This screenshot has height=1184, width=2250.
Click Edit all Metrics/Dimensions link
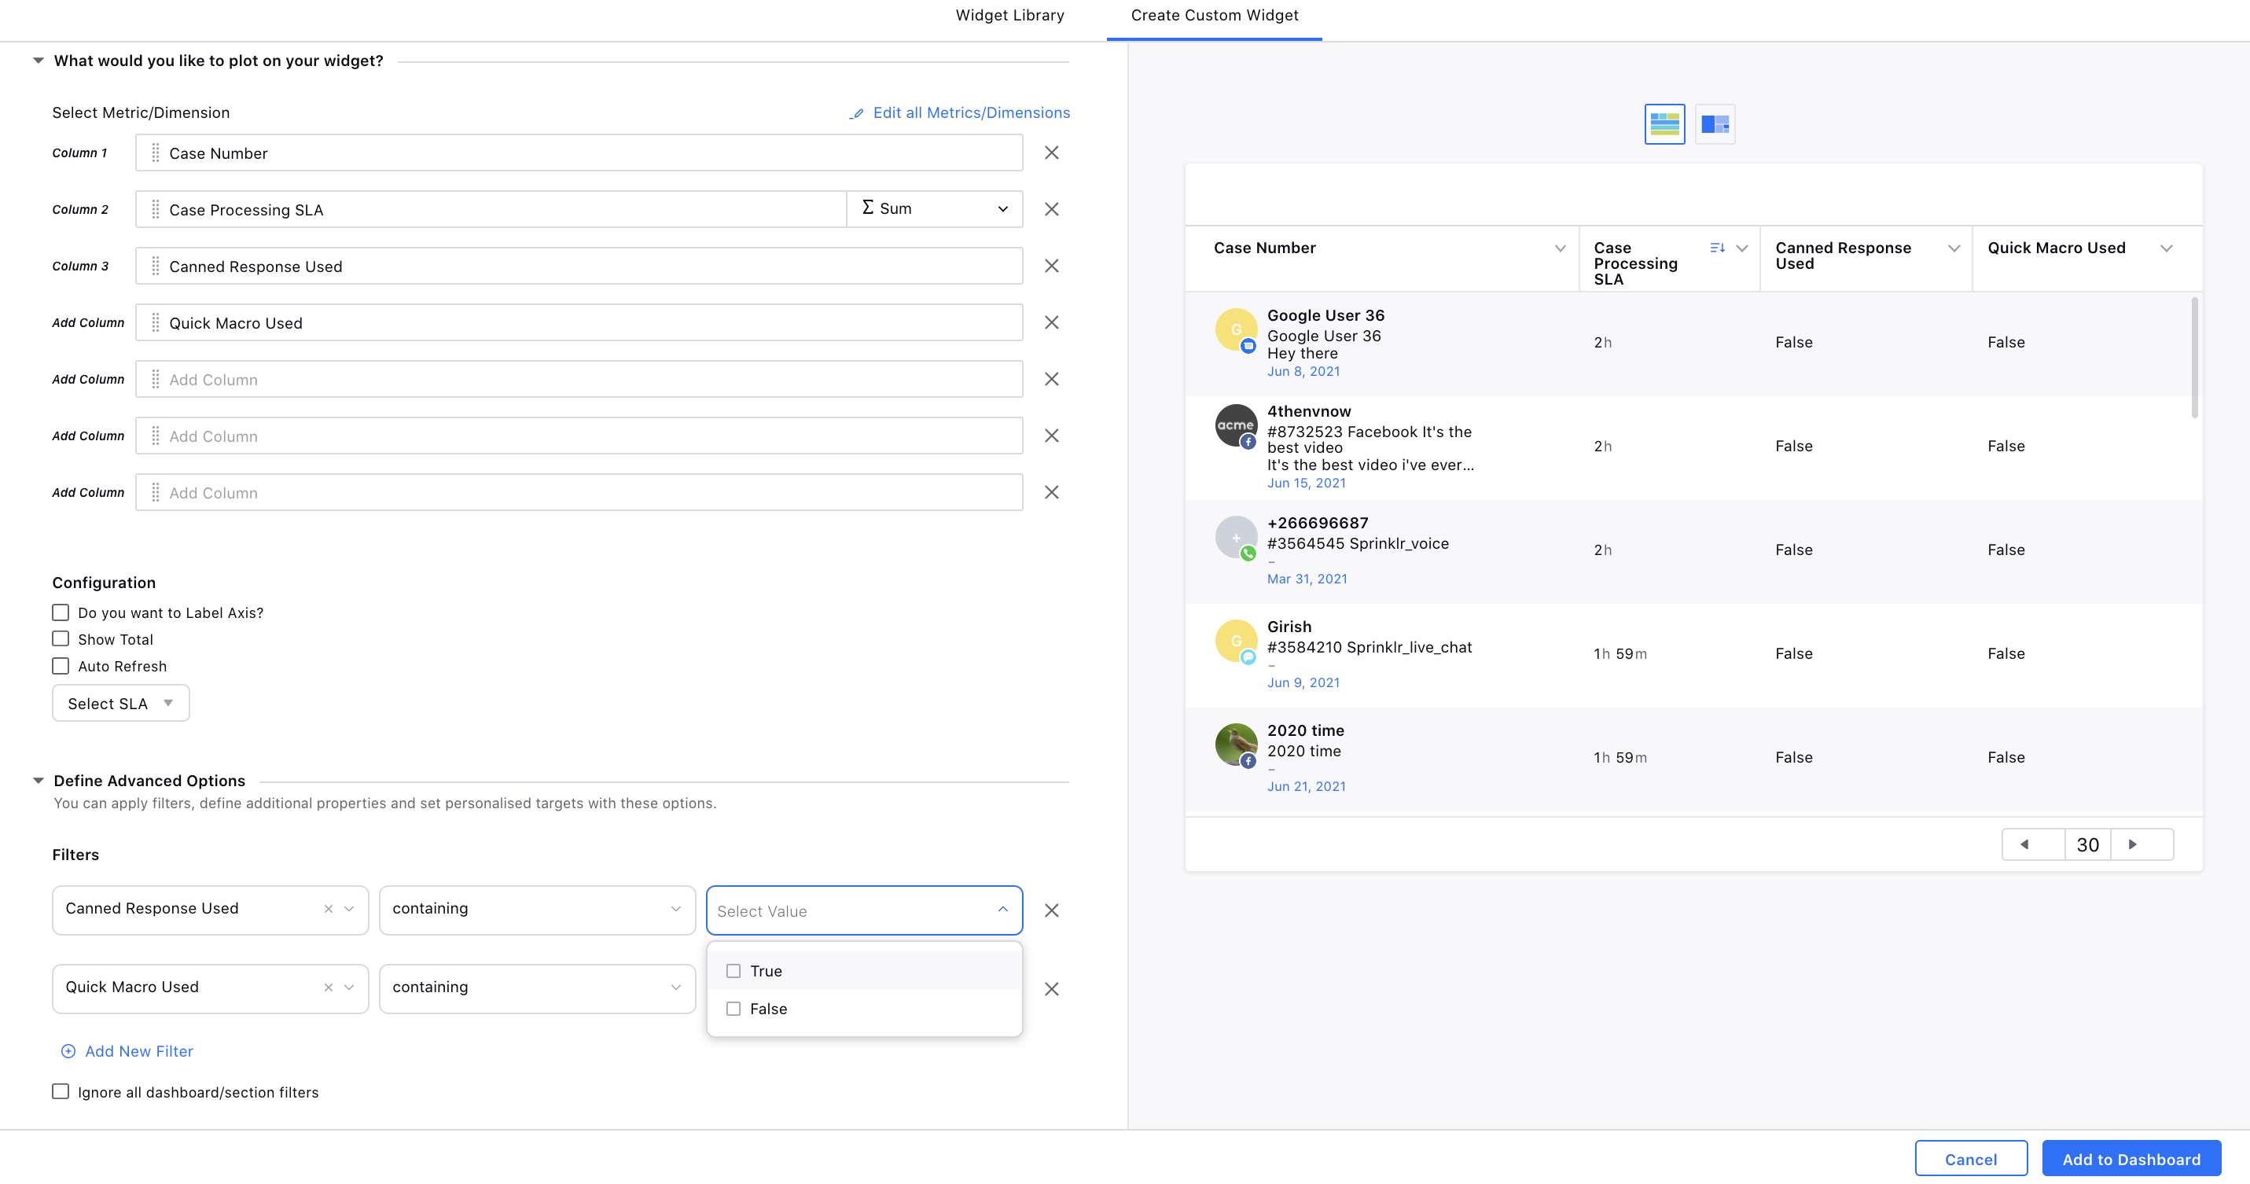[971, 112]
